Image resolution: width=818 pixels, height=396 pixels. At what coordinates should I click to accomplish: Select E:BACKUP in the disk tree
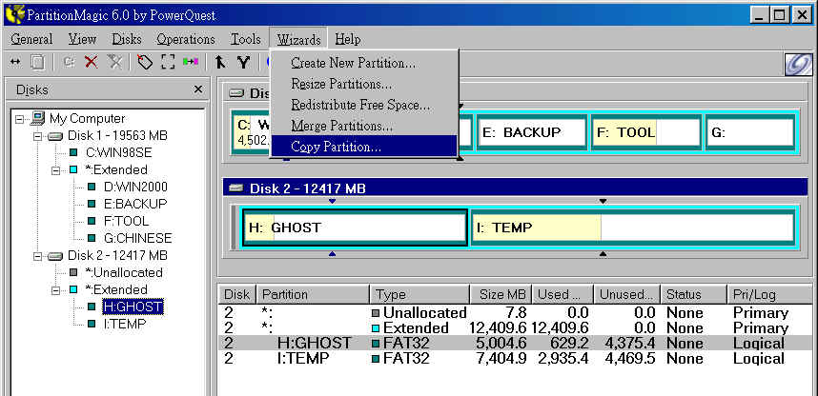coord(135,205)
